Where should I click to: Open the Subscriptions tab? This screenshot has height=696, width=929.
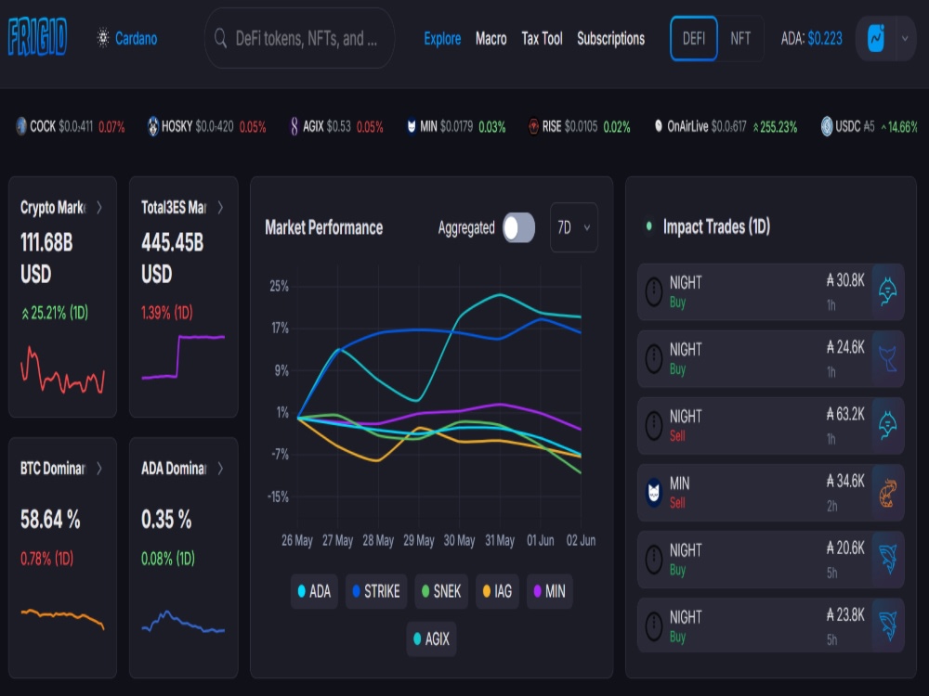[x=611, y=38]
